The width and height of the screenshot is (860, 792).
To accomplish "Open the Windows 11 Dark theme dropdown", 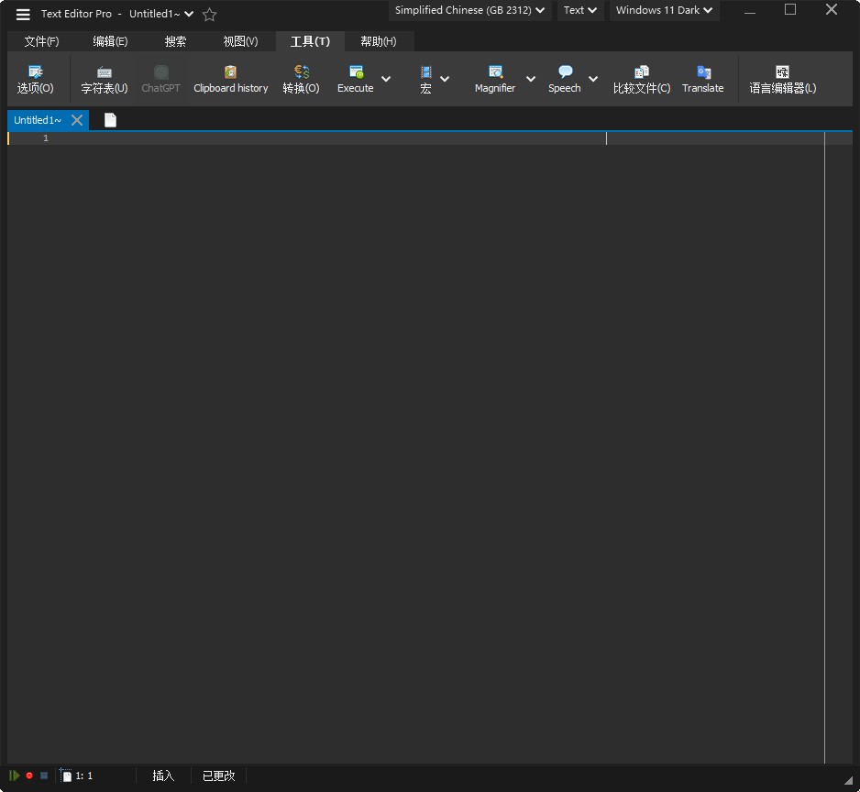I will click(x=664, y=10).
